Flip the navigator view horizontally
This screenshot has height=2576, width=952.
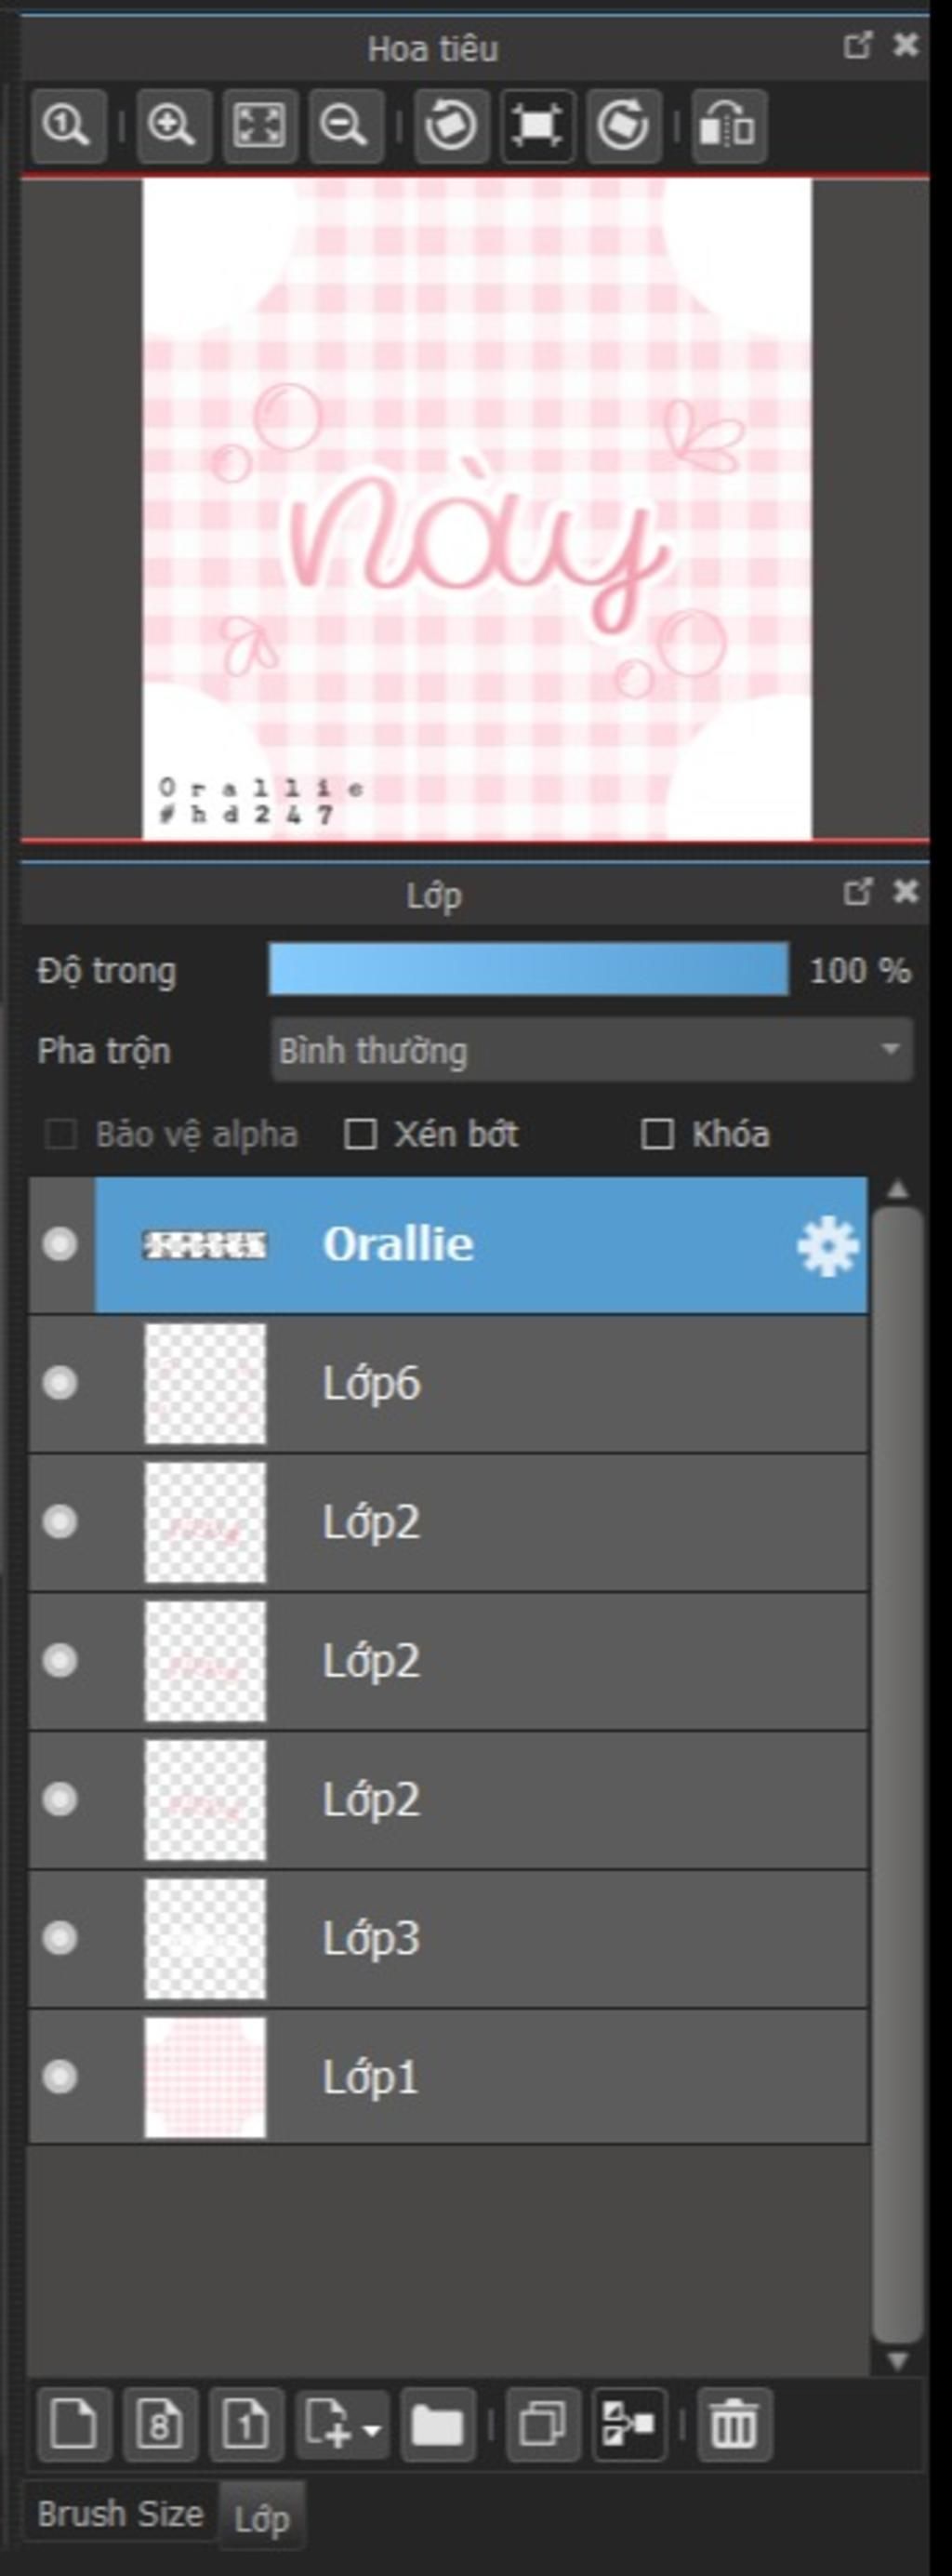pyautogui.click(x=729, y=126)
